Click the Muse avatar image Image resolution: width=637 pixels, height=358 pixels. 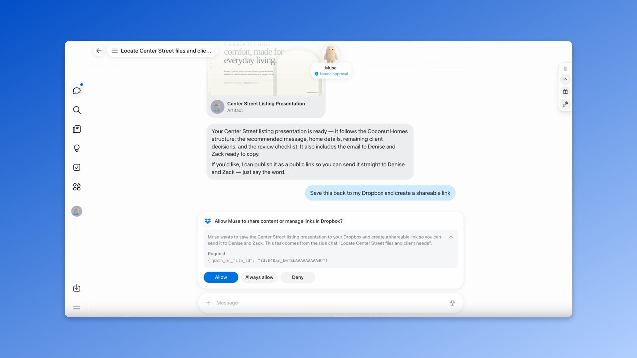[331, 54]
